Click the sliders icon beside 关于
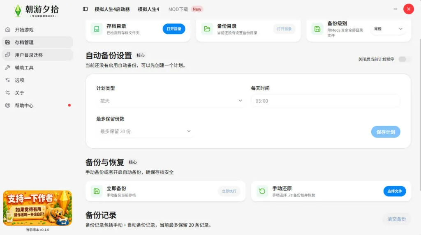This screenshot has height=235, width=421. click(x=8, y=92)
